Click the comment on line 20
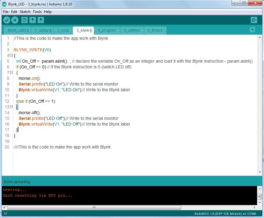This screenshot has width=264, height=218. tap(62, 147)
